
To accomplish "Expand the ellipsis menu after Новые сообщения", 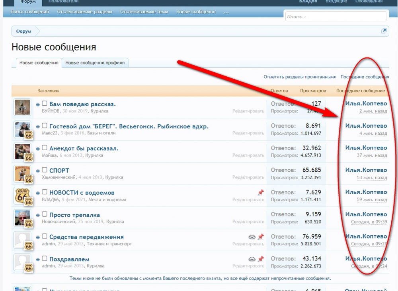I will tap(226, 12).
